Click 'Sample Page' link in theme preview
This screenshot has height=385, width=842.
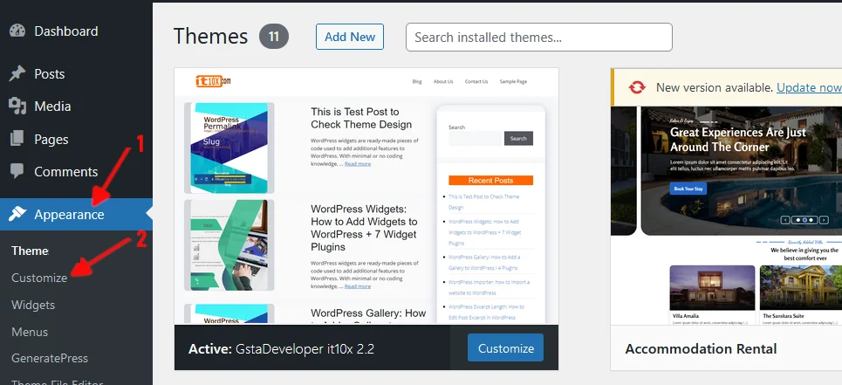pyautogui.click(x=513, y=81)
